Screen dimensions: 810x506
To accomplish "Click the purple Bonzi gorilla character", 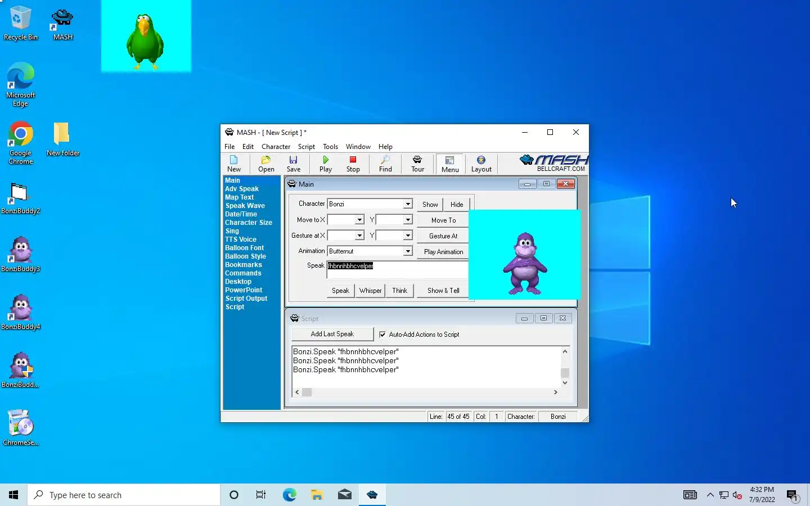I will [x=524, y=264].
